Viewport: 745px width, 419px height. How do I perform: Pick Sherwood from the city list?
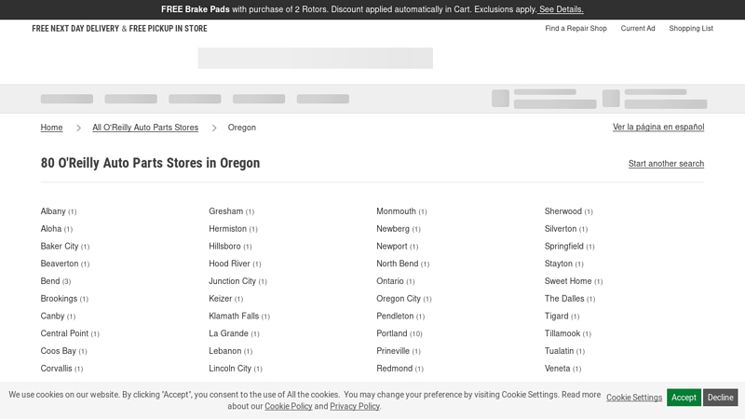(x=562, y=211)
